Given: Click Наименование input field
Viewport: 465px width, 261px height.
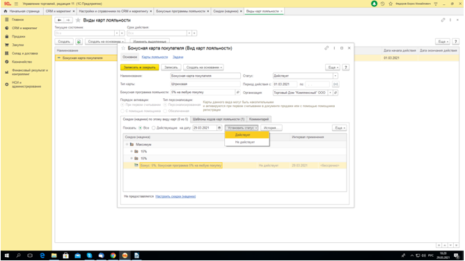Looking at the screenshot, I should click(x=205, y=76).
